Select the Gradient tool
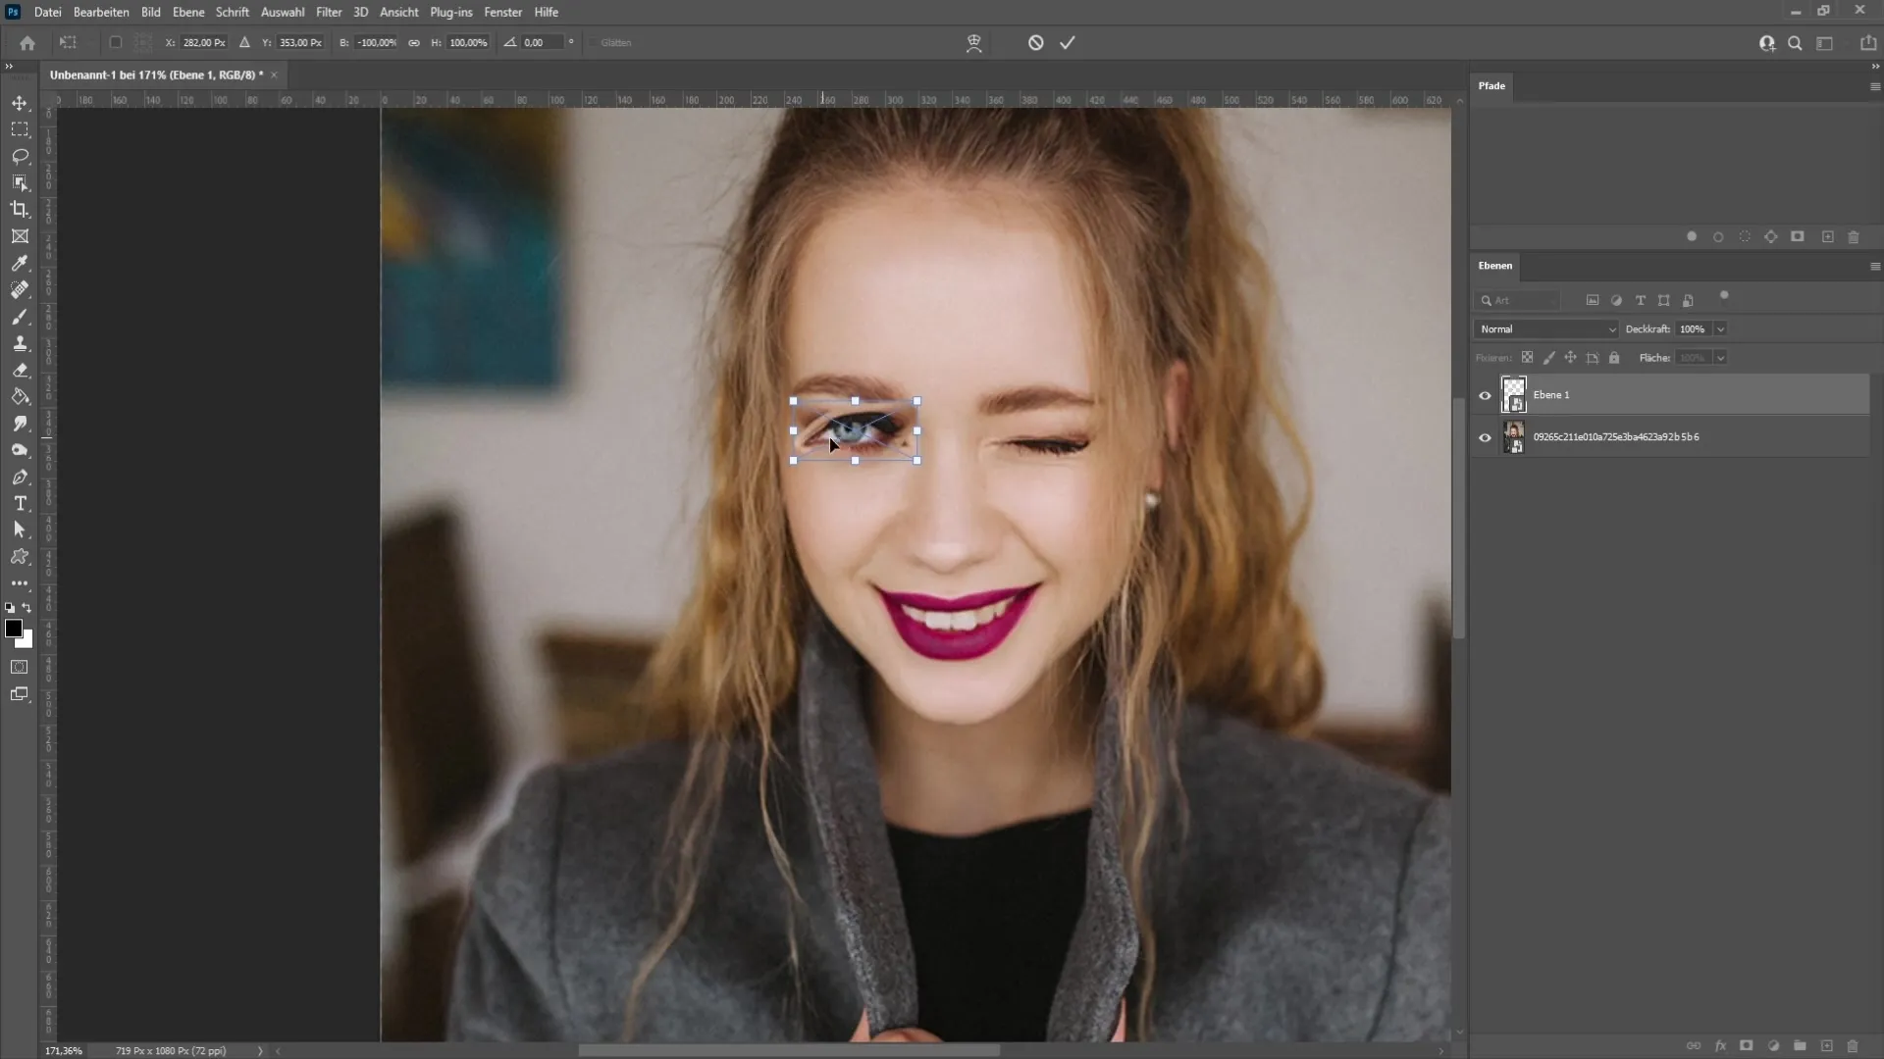 pos(20,396)
